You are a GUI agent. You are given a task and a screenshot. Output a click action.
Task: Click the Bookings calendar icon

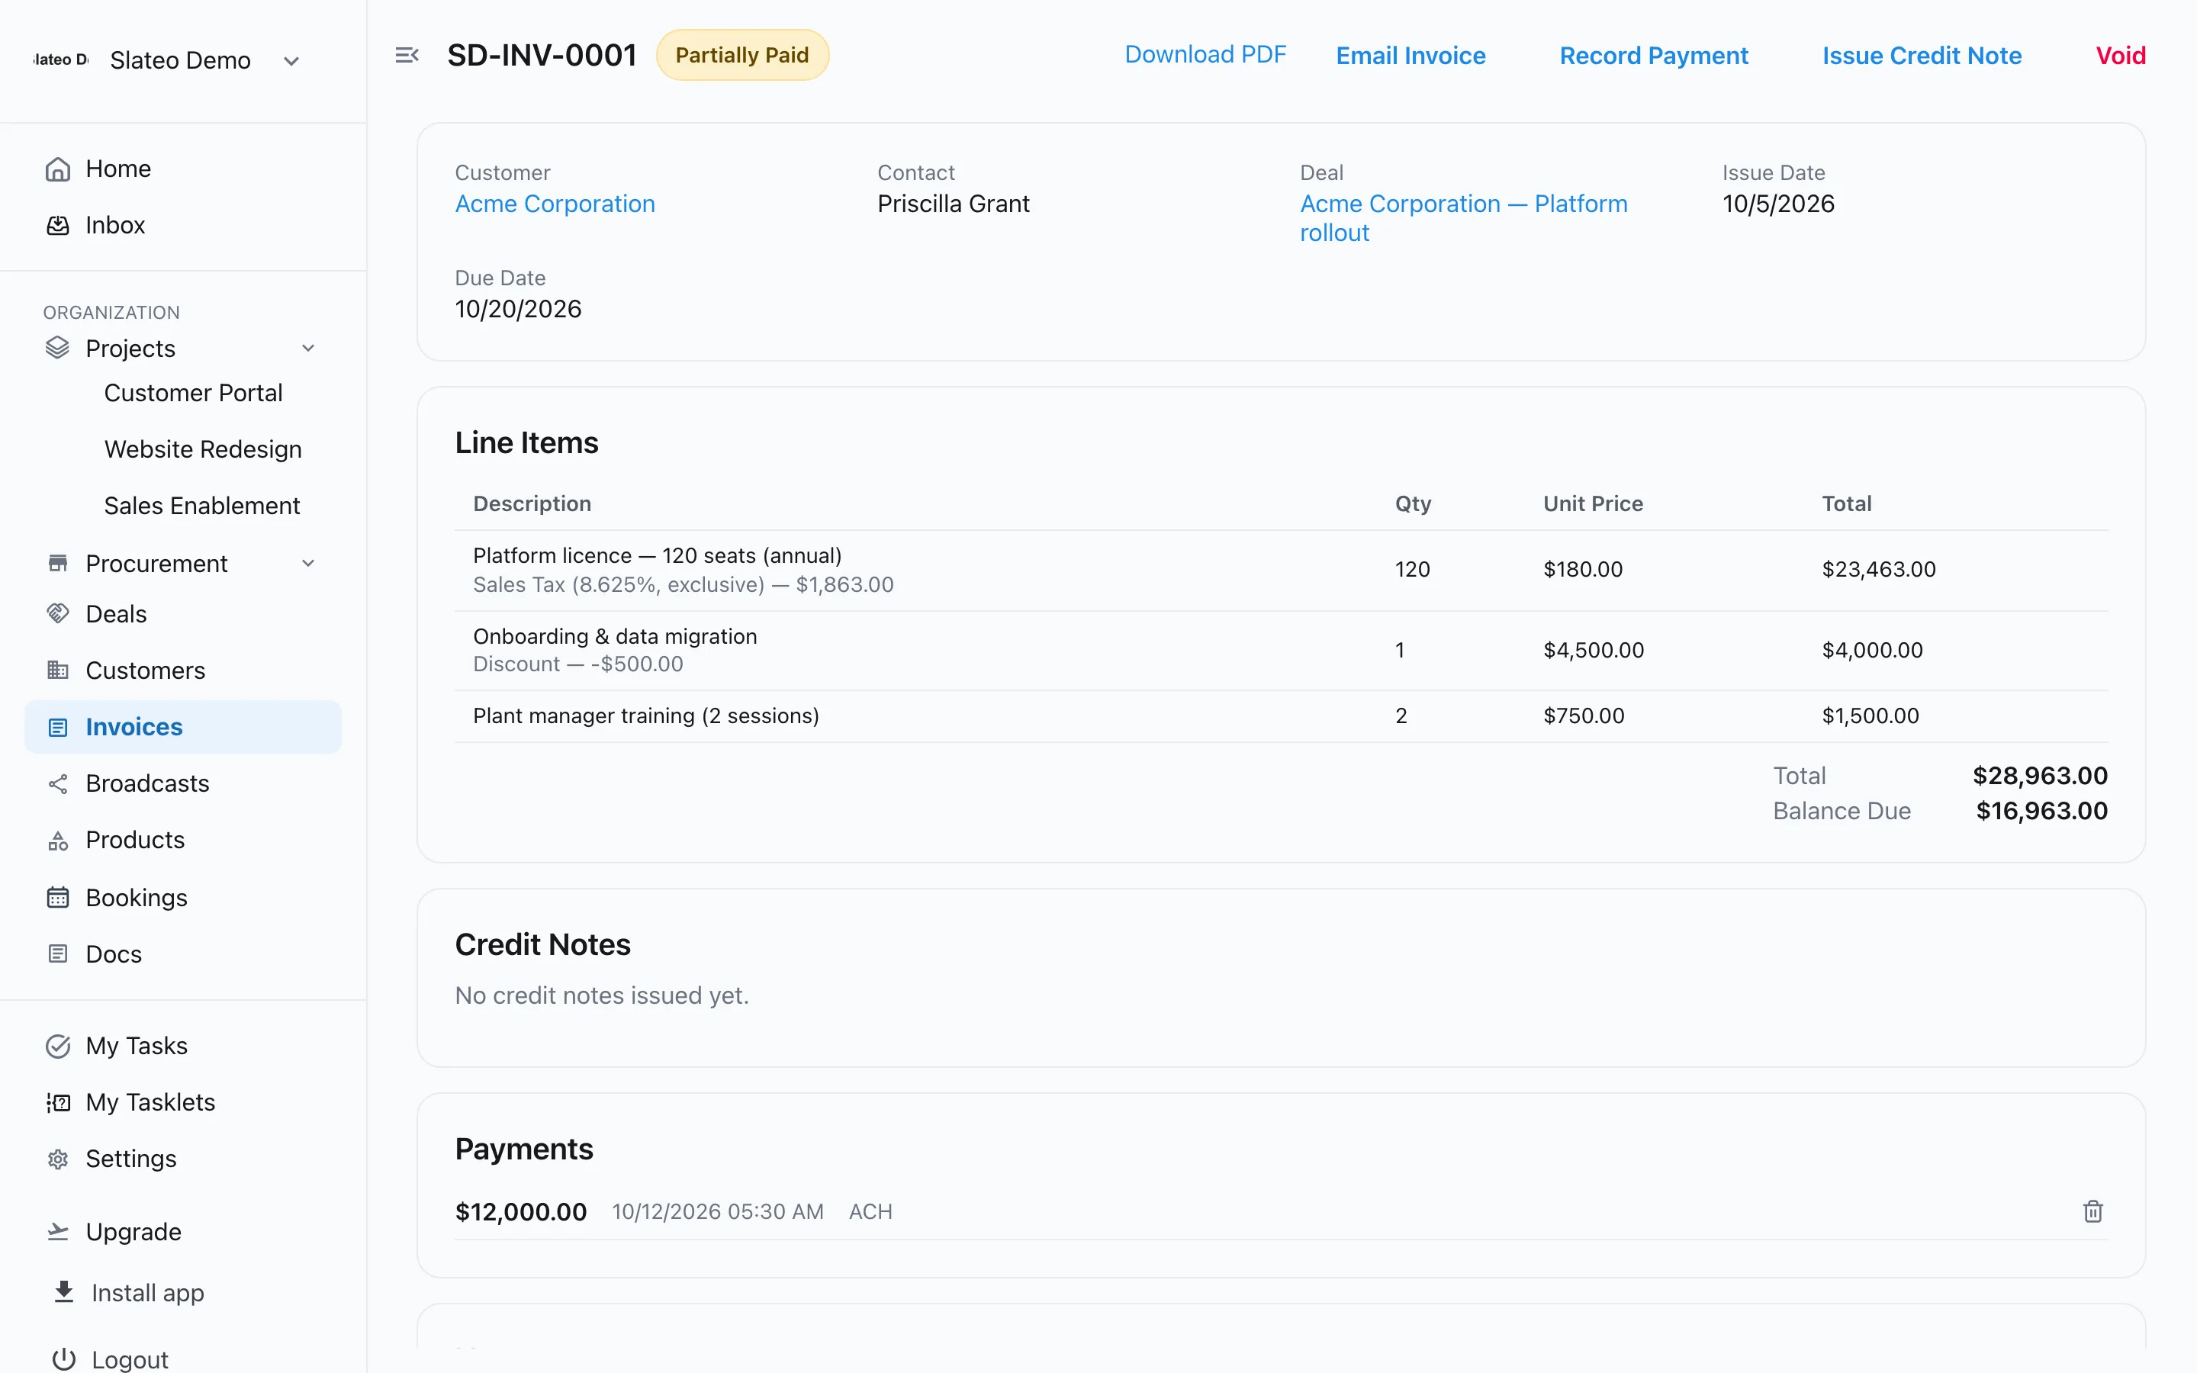pos(58,897)
